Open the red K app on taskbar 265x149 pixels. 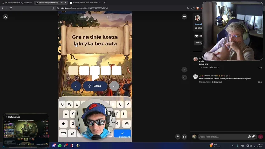72,146
